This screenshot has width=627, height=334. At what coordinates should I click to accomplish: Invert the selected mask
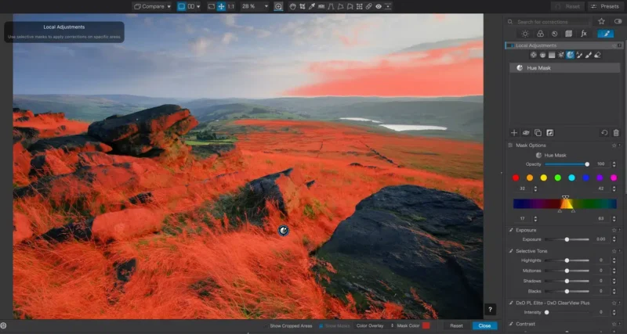point(550,133)
